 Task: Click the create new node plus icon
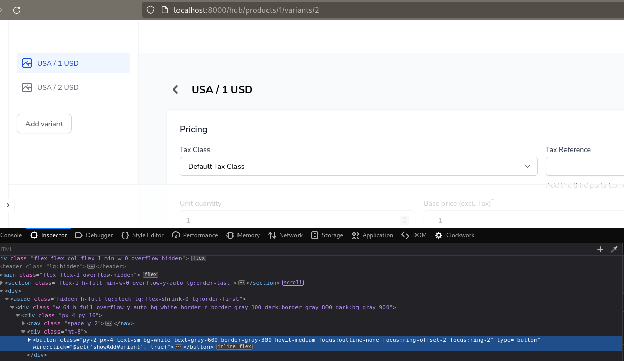pyautogui.click(x=600, y=249)
